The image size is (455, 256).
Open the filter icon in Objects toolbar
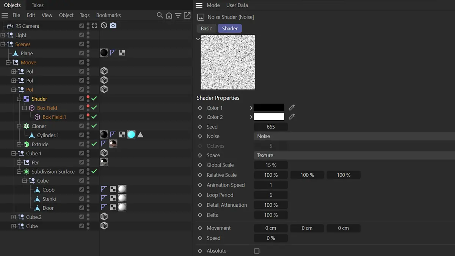click(178, 16)
